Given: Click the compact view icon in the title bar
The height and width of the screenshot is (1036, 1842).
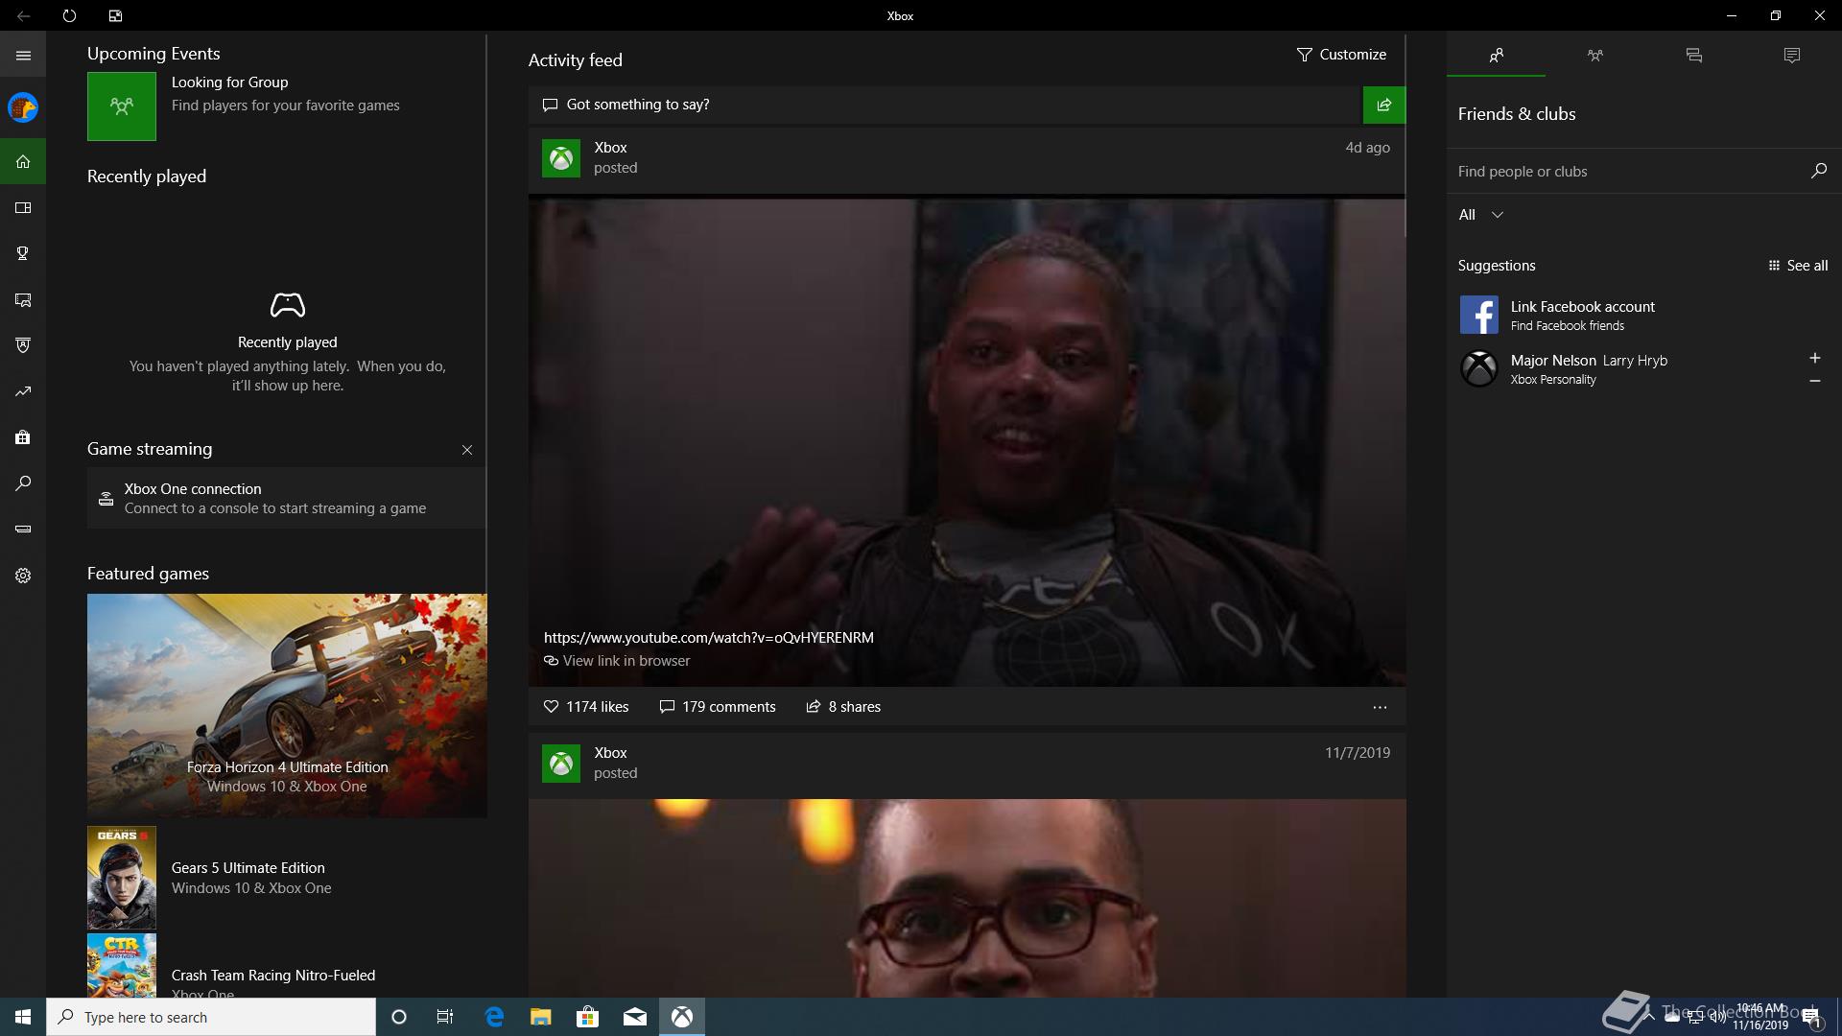Looking at the screenshot, I should (x=115, y=15).
